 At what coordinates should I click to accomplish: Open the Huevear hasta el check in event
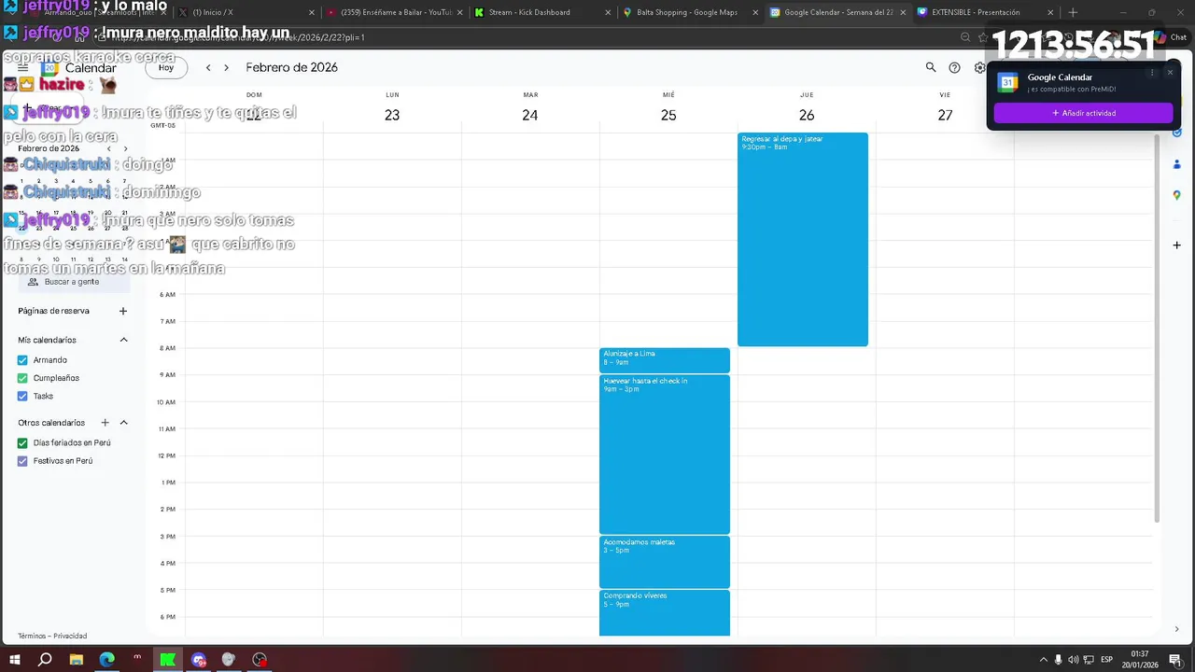pyautogui.click(x=665, y=455)
